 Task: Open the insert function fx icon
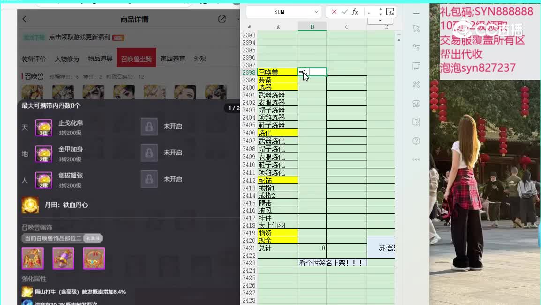[x=355, y=12]
